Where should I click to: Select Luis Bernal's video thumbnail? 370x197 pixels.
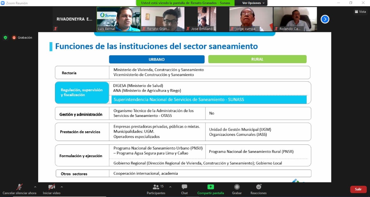[119, 19]
